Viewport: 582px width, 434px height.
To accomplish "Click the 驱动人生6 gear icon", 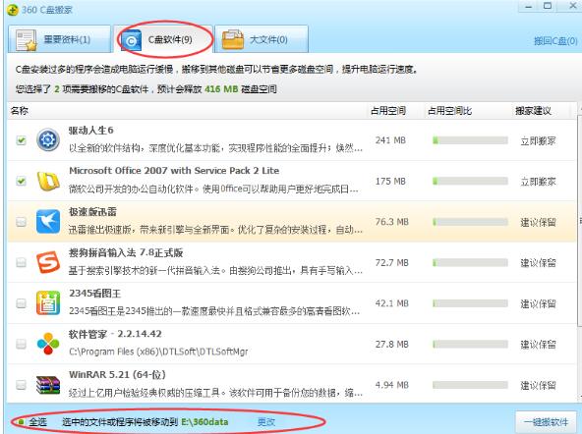I will coord(48,140).
